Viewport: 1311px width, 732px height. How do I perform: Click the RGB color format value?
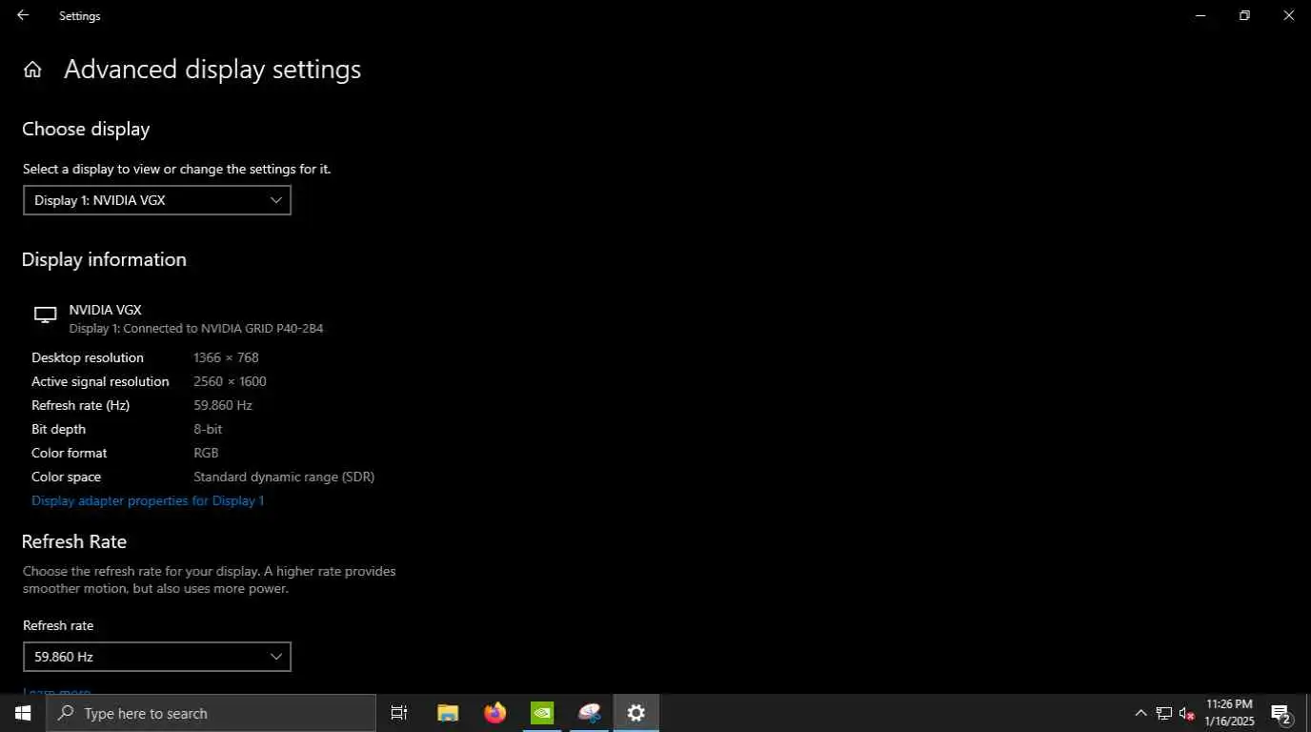206,453
